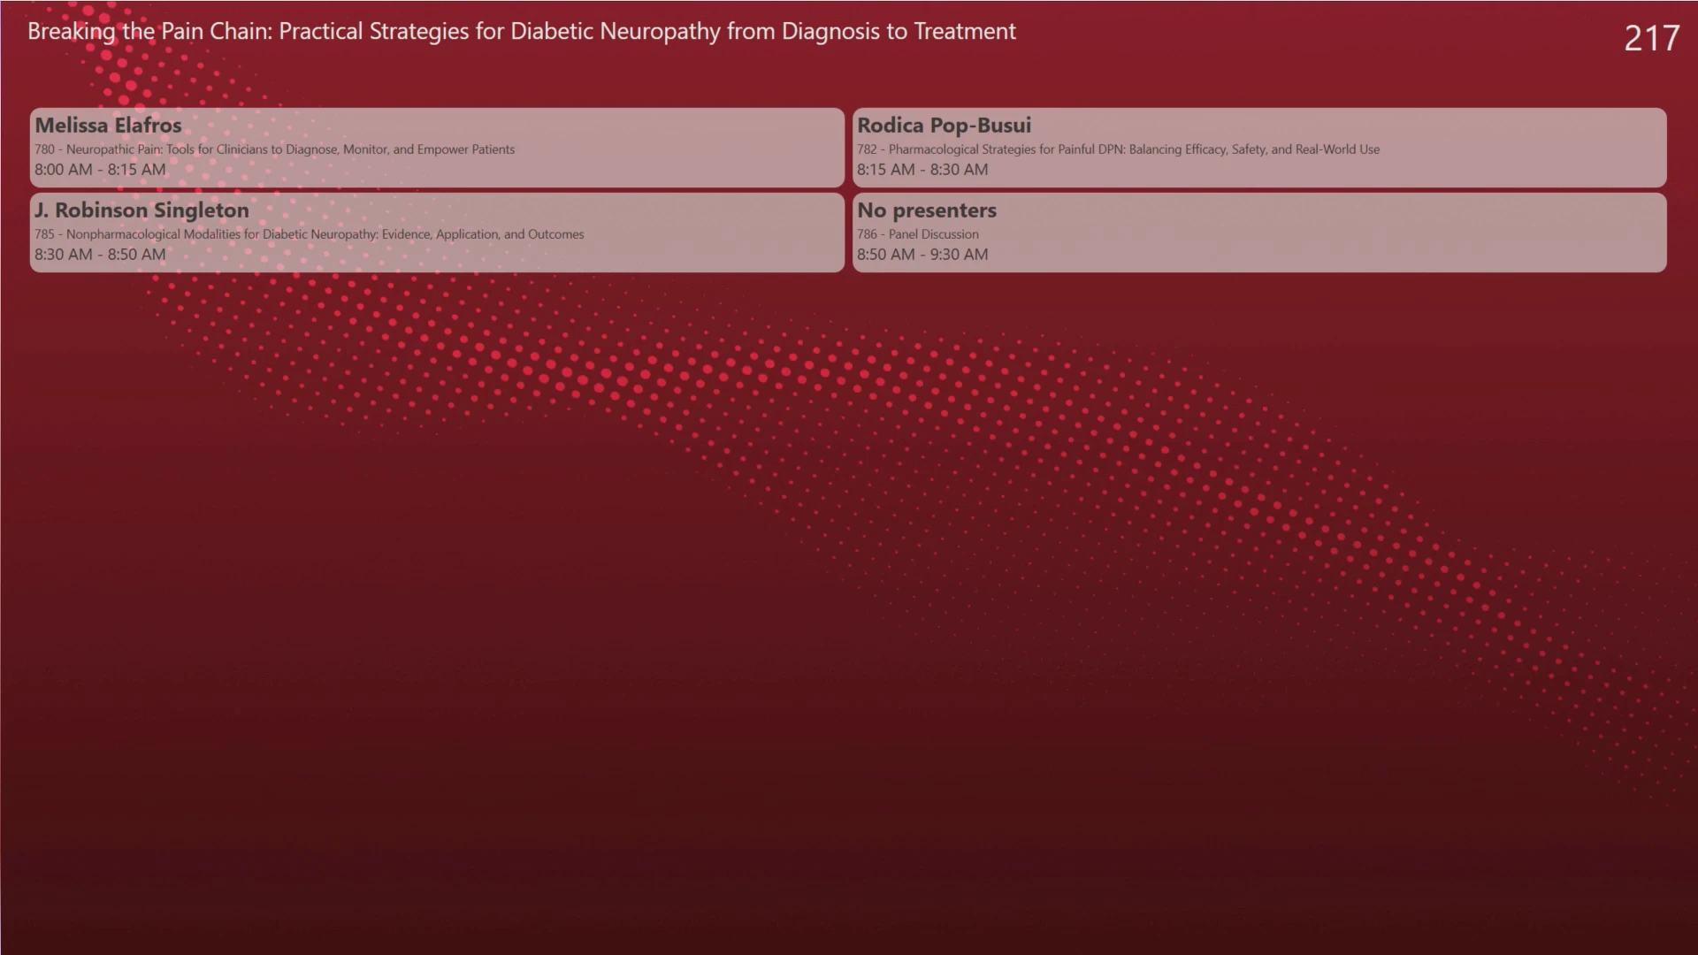The height and width of the screenshot is (955, 1698).
Task: Click the 8:30 AM - 8:50 AM time slot
Action: pos(100,255)
